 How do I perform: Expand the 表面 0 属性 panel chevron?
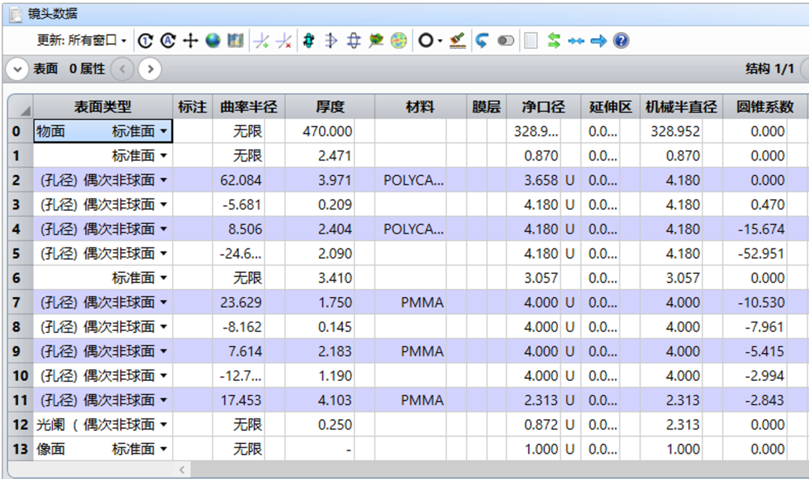tap(17, 69)
